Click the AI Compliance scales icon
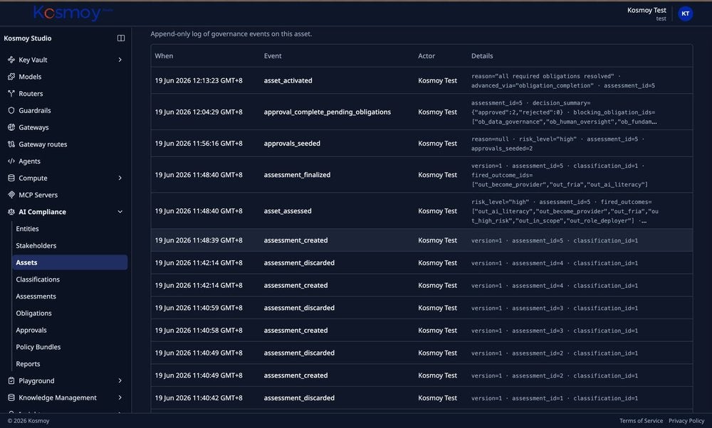 click(x=11, y=212)
